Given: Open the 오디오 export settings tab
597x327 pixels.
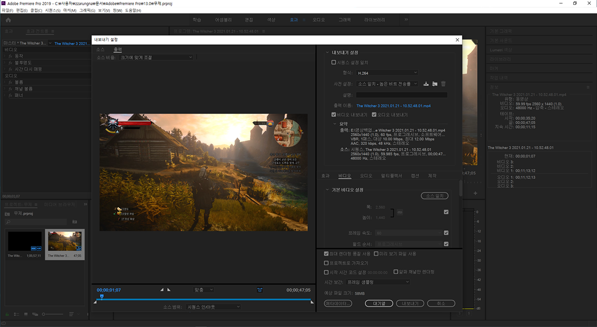Looking at the screenshot, I should tap(366, 176).
